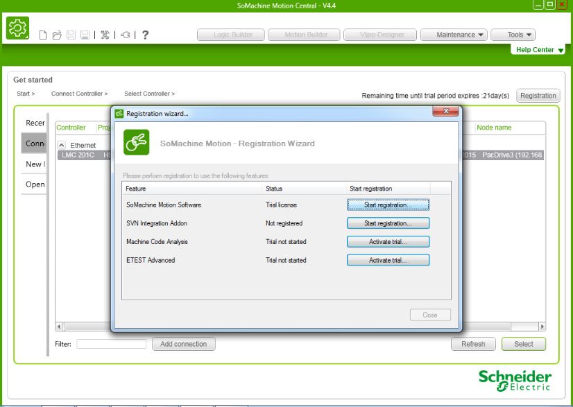Select the ETEST Advanced feature text
Viewport: 573px width, 407px height.
[x=151, y=260]
